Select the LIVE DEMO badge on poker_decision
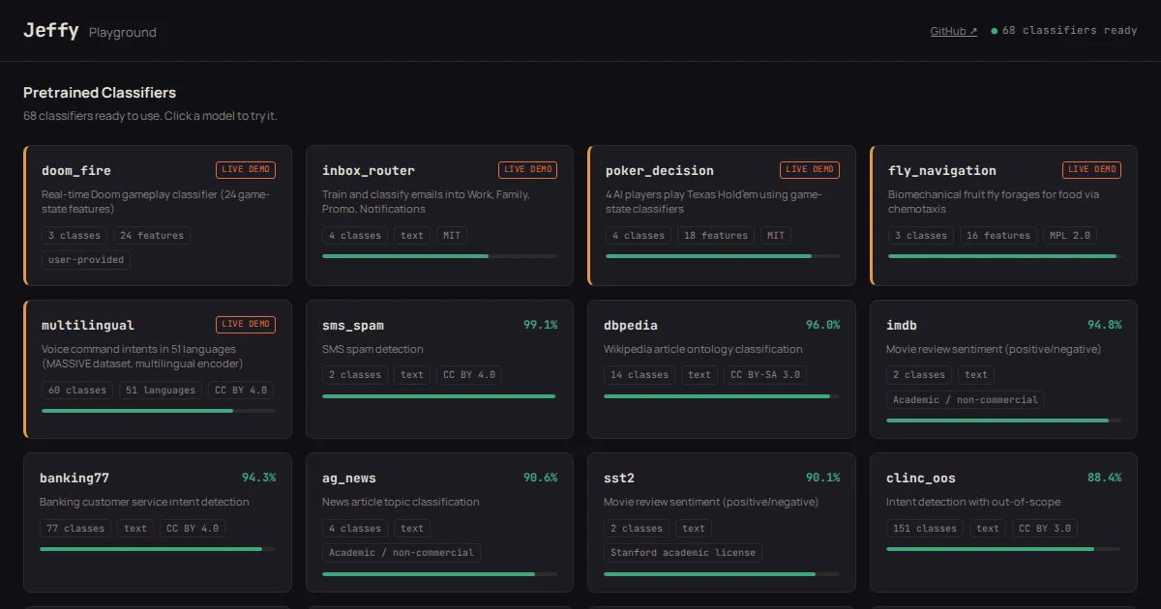The height and width of the screenshot is (609, 1161). click(x=811, y=170)
